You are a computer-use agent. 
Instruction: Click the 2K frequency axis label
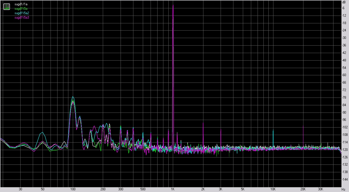(x=203, y=189)
